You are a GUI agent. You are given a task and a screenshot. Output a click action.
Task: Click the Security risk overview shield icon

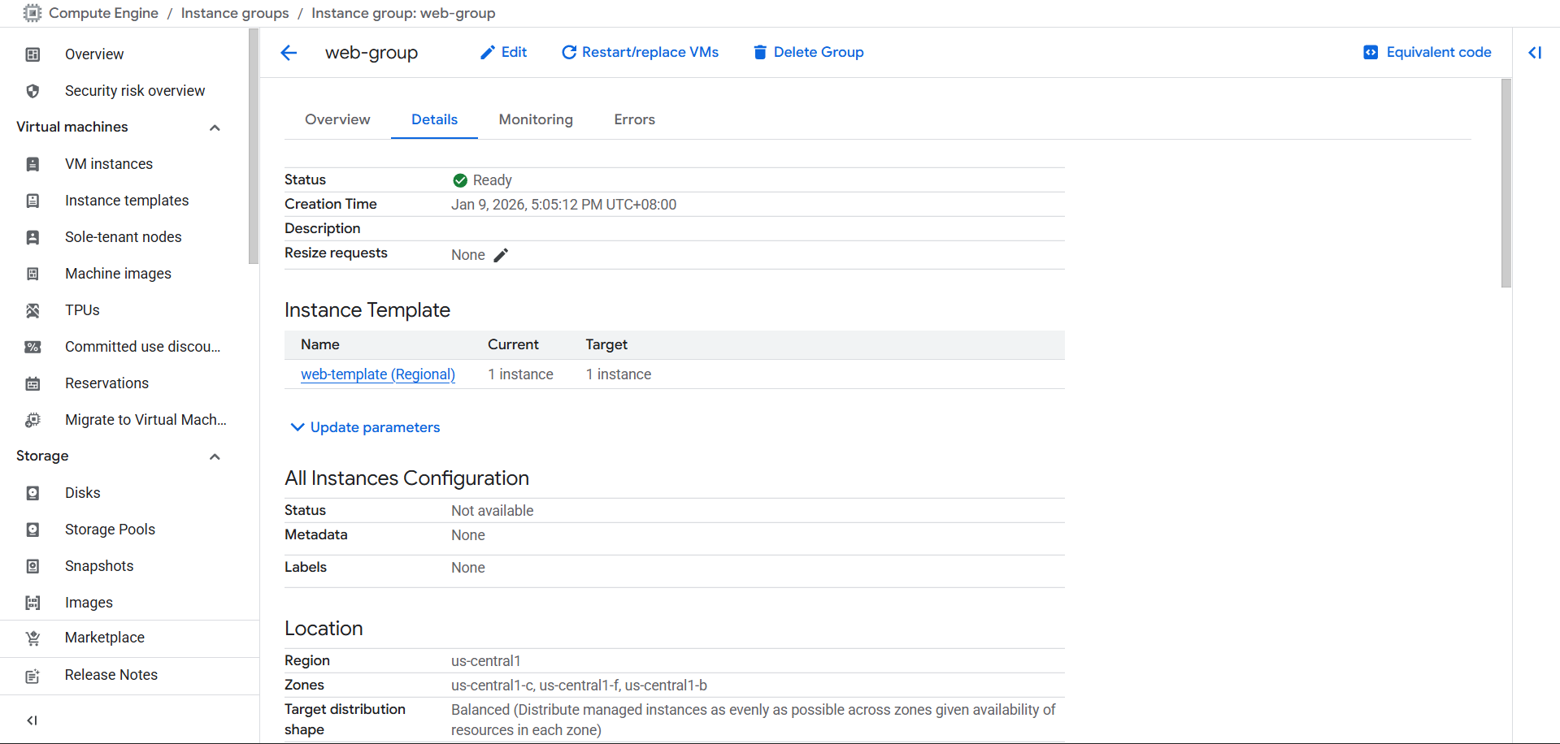[33, 91]
